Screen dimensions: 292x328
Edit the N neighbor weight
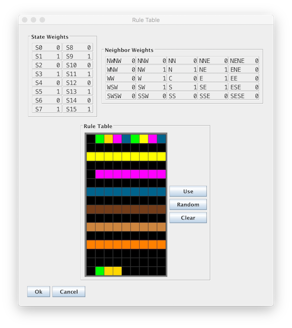182,70
